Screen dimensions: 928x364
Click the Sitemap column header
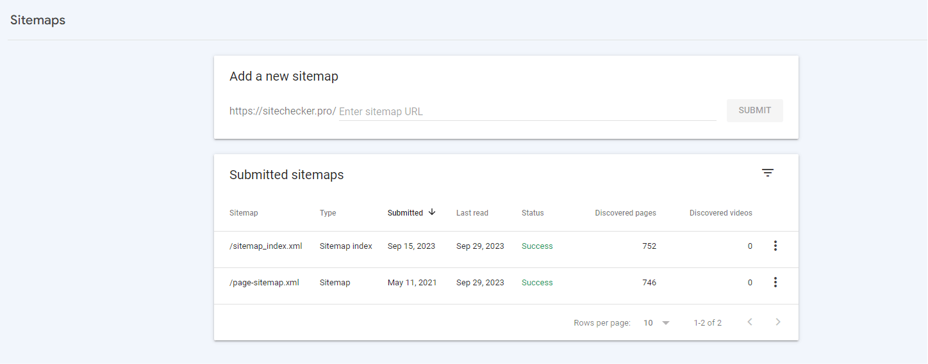point(244,213)
